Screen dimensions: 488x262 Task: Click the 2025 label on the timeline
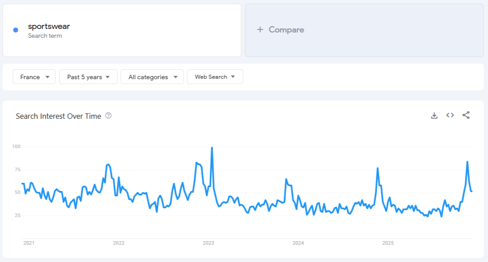[387, 243]
